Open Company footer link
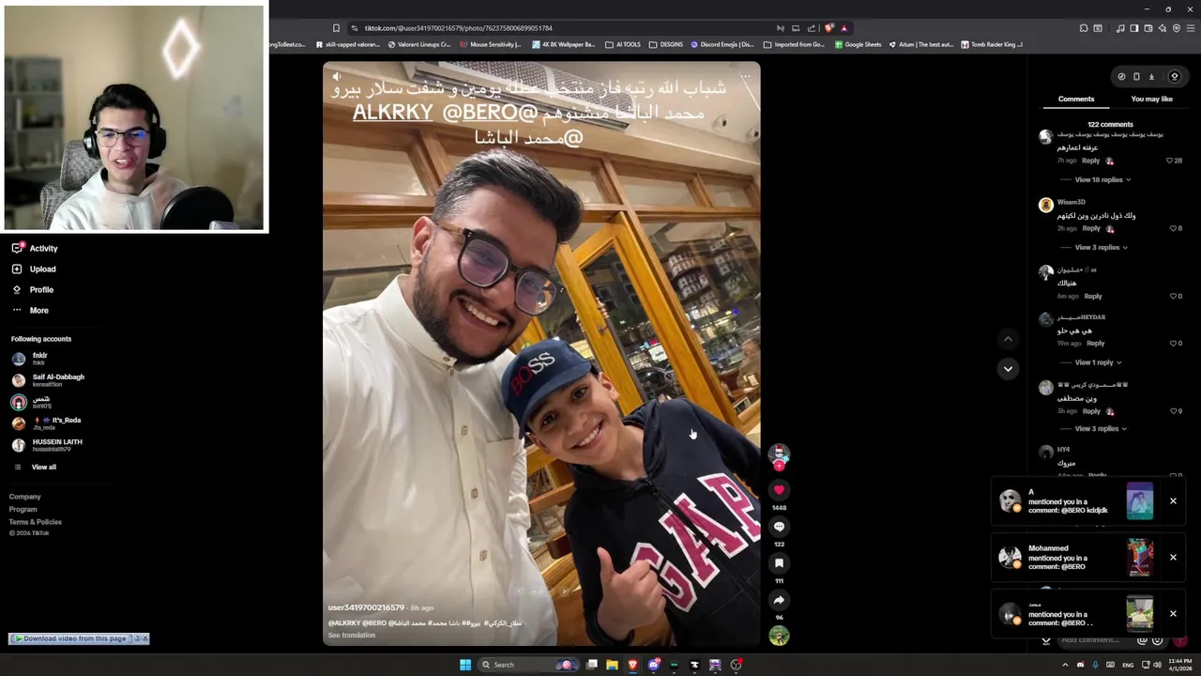Image resolution: width=1201 pixels, height=676 pixels. tap(25, 497)
